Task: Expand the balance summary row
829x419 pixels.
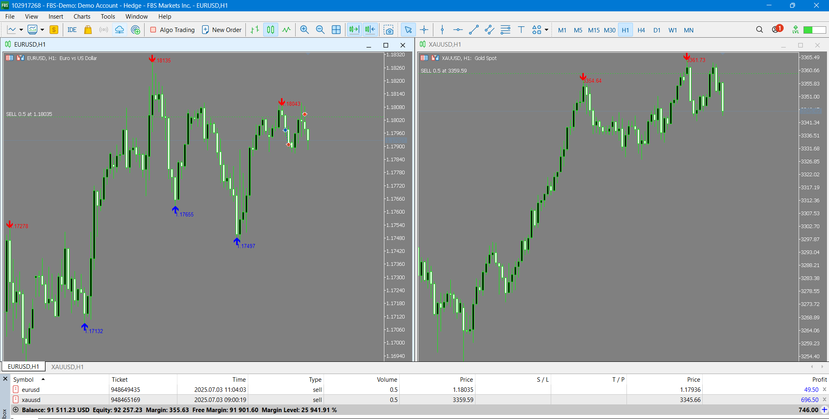Action: coord(16,410)
